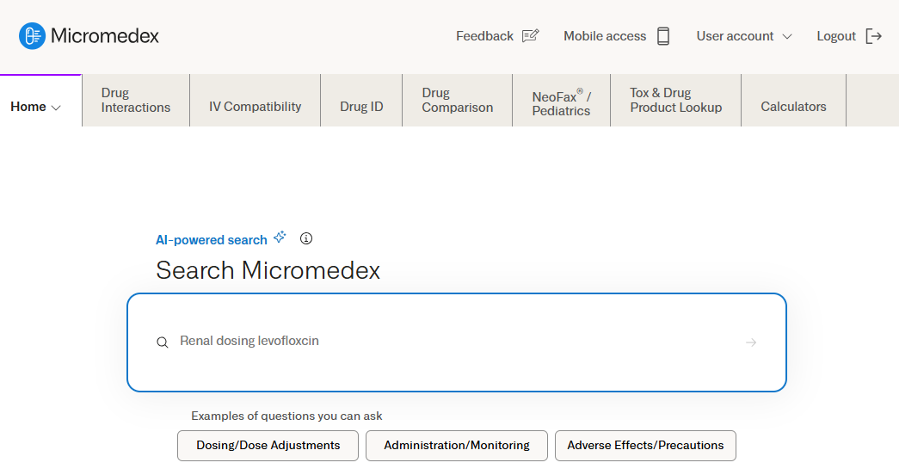Image resolution: width=899 pixels, height=475 pixels.
Task: Open Tox & Drug Product Lookup
Action: (x=675, y=101)
